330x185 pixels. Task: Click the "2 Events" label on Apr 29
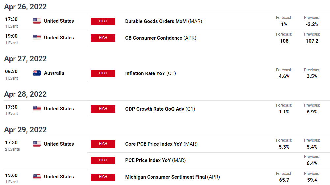click(x=13, y=149)
